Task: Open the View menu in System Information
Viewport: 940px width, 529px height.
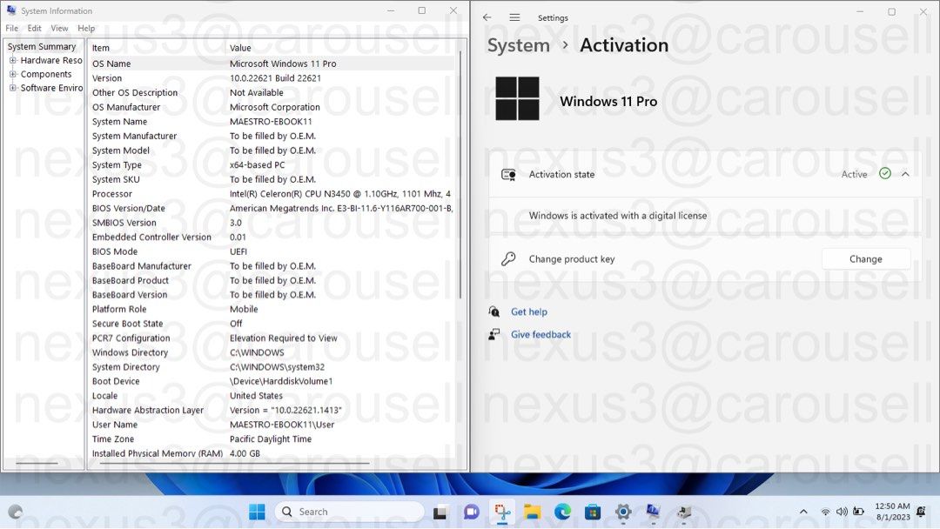Action: [x=58, y=28]
